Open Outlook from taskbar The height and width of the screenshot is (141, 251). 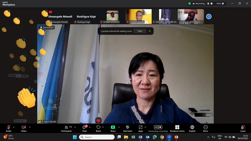[x=147, y=137]
